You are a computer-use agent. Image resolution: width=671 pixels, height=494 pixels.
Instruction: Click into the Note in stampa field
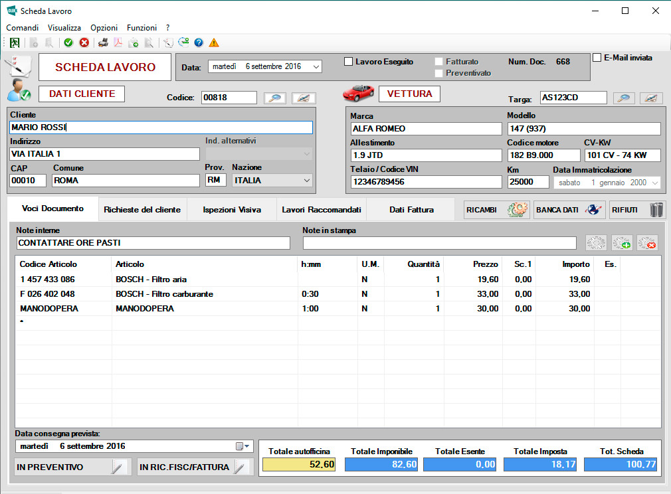point(439,243)
